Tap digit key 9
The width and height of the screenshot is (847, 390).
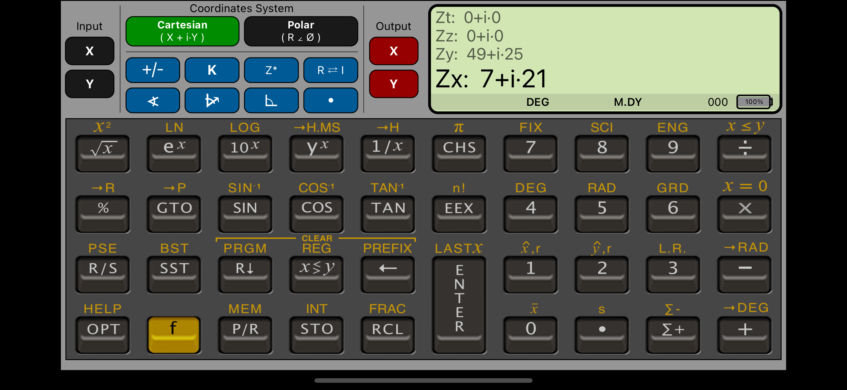tap(673, 154)
